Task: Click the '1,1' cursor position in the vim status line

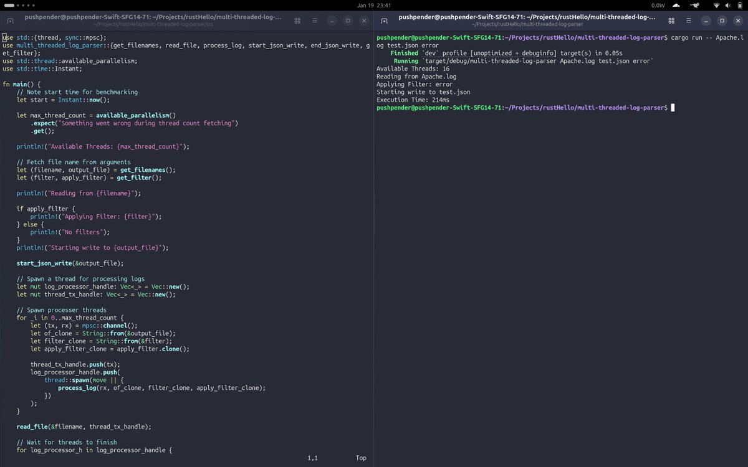Action: click(x=313, y=458)
